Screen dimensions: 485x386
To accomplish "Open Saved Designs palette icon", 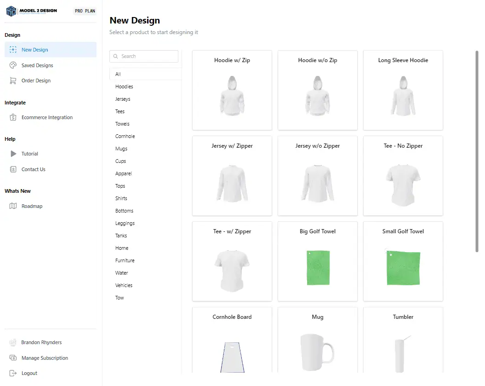I will pos(13,65).
